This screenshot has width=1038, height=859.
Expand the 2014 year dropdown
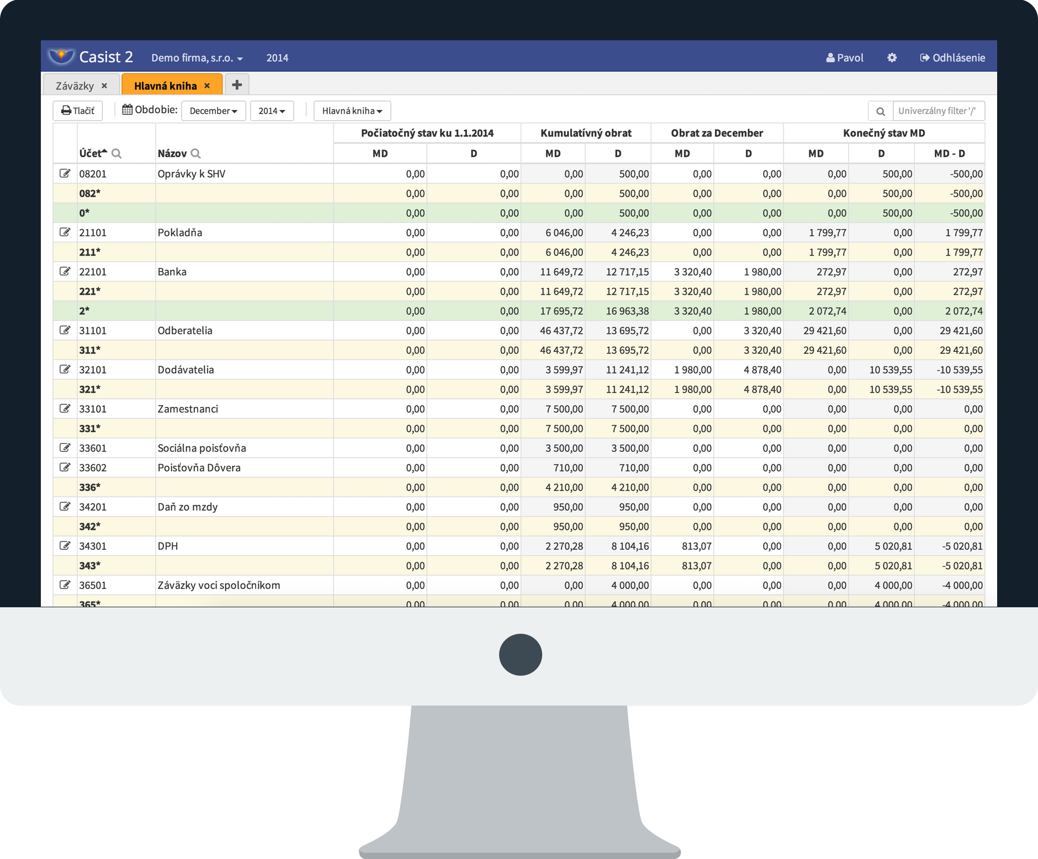coord(272,111)
